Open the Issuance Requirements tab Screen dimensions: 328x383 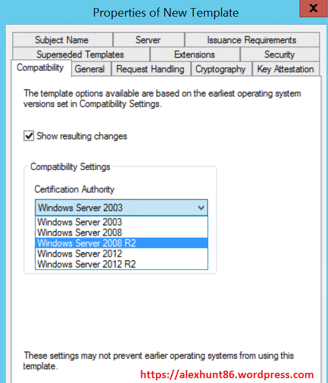(251, 40)
